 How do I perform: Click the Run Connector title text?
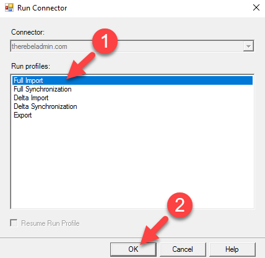(42, 8)
